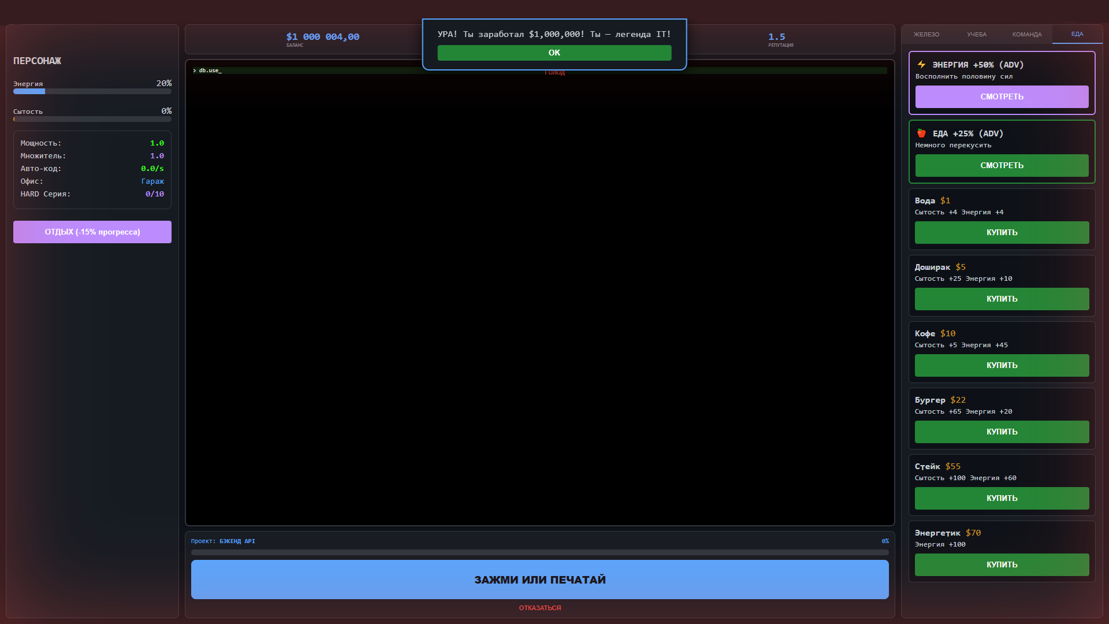Screen dimensions: 1109x624
Task: Click the apple icon on the ЕДА +25% card
Action: pyautogui.click(x=921, y=133)
